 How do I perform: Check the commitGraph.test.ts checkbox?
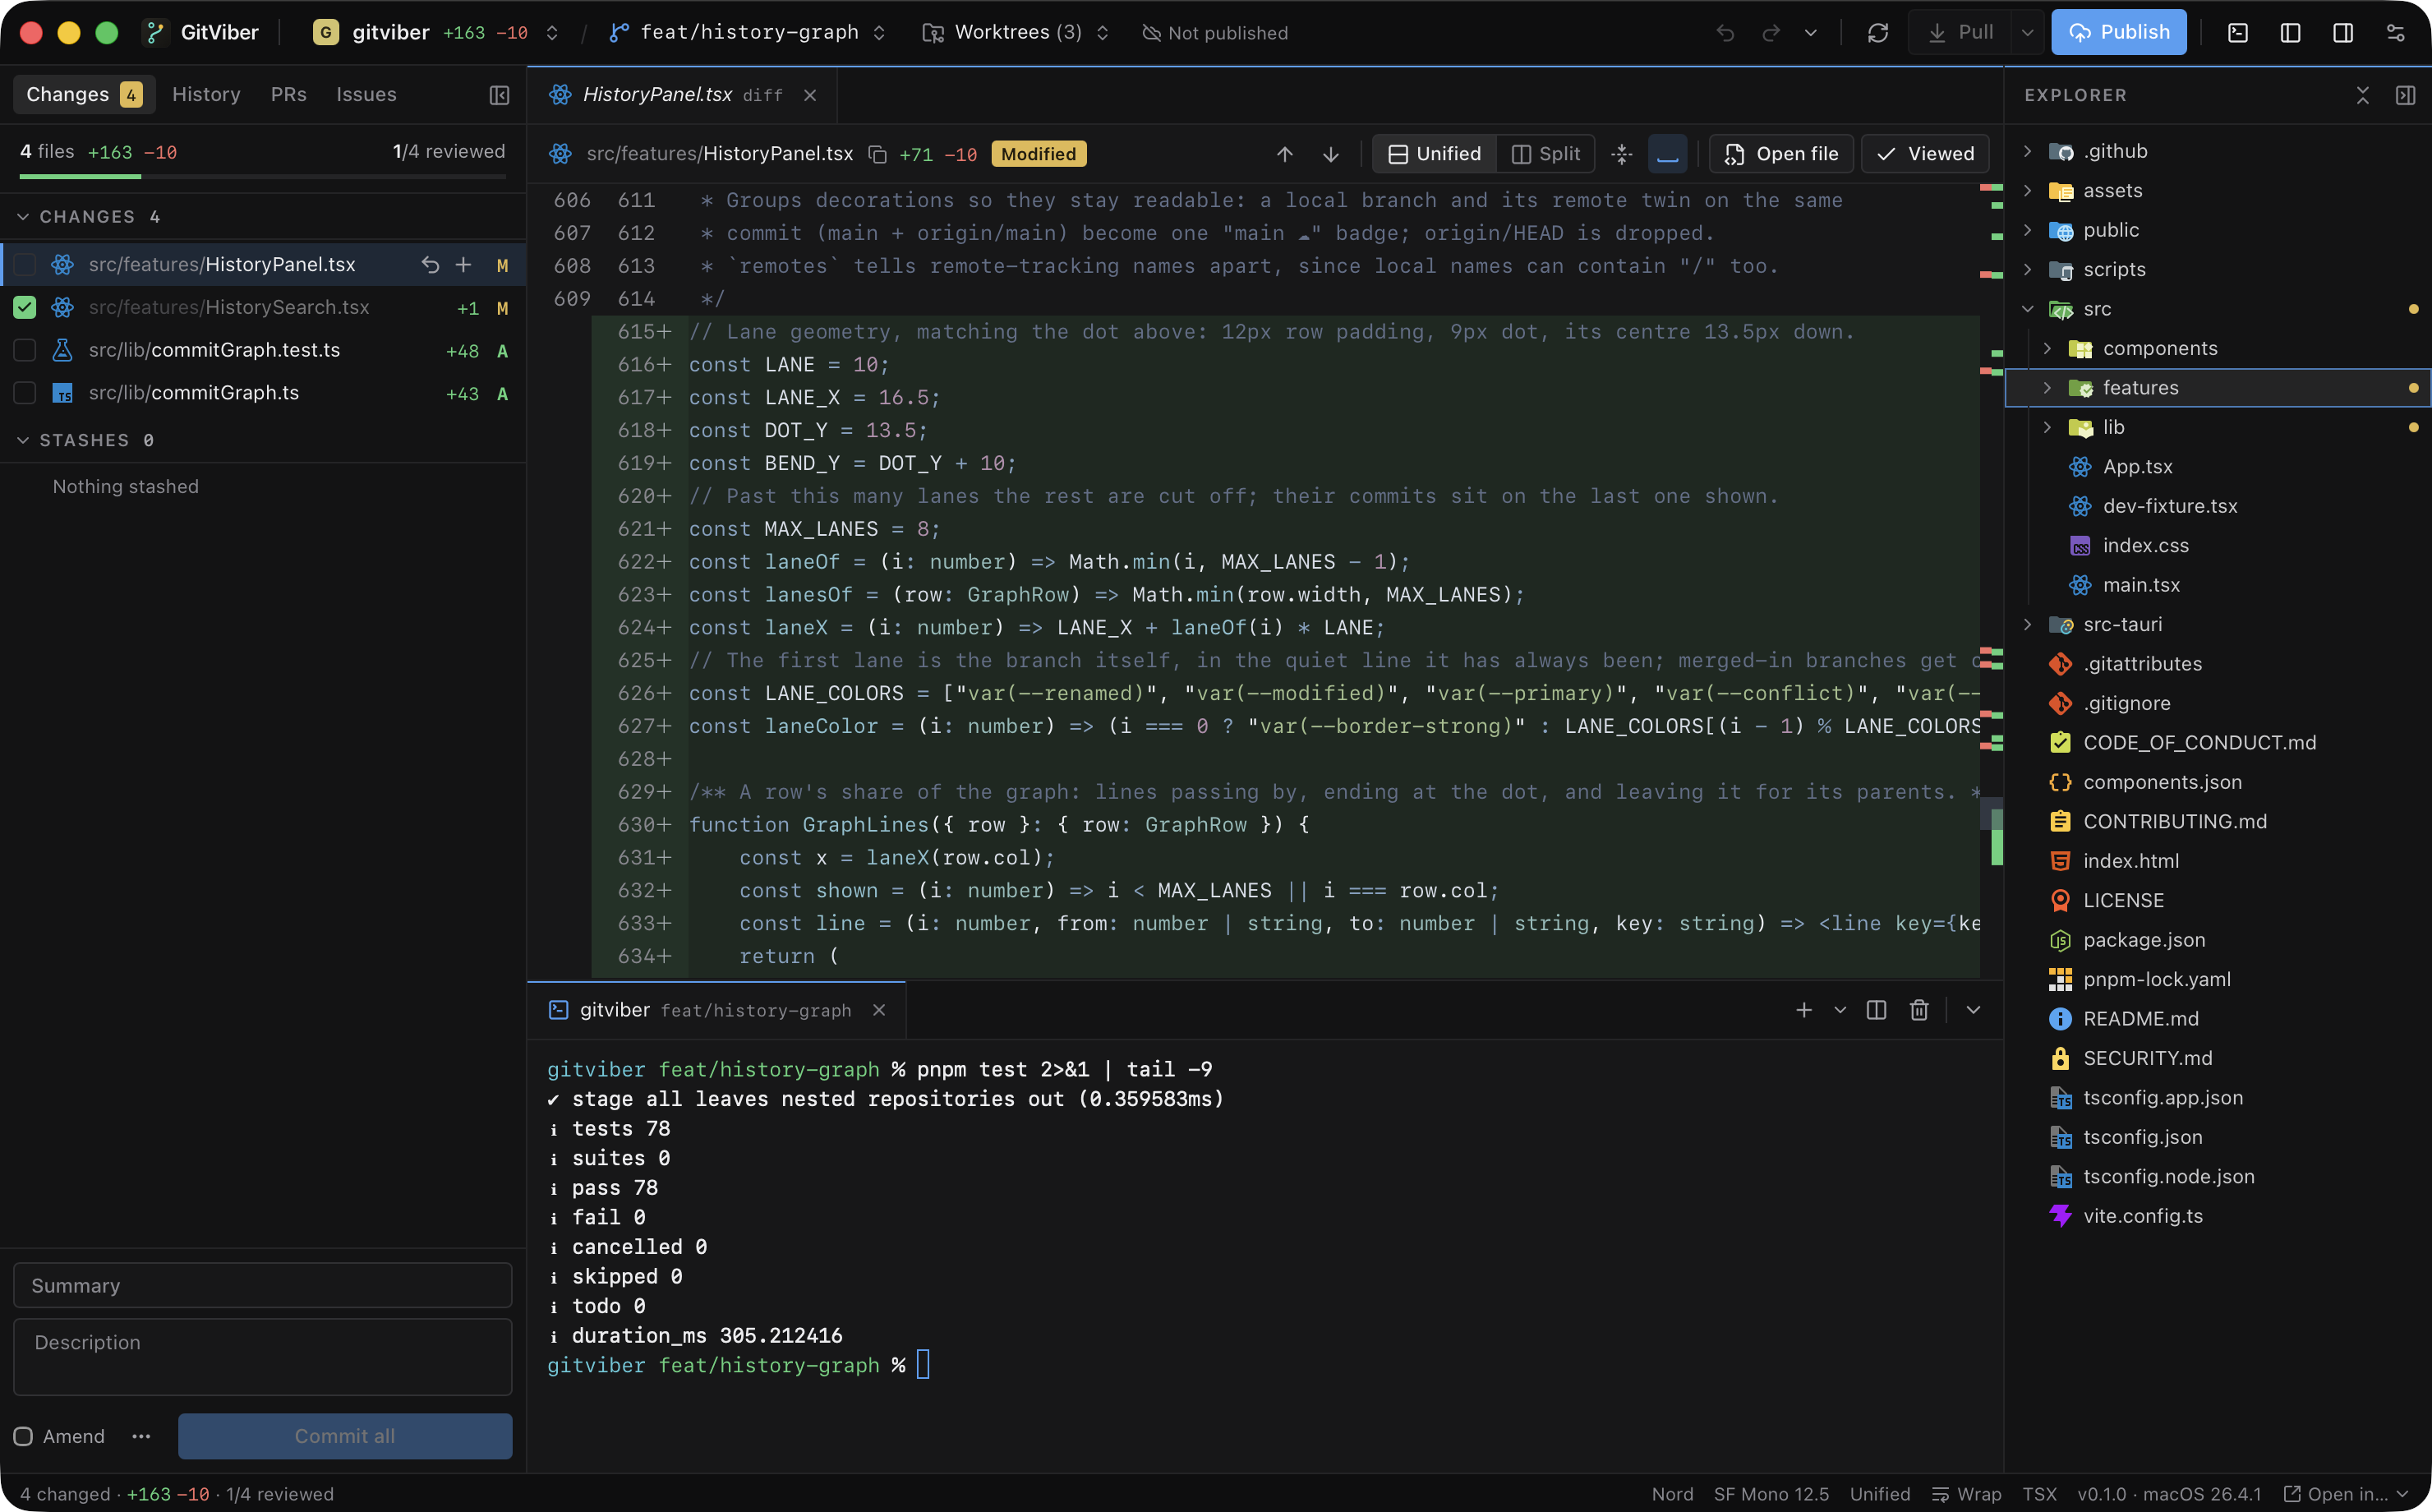(x=25, y=350)
